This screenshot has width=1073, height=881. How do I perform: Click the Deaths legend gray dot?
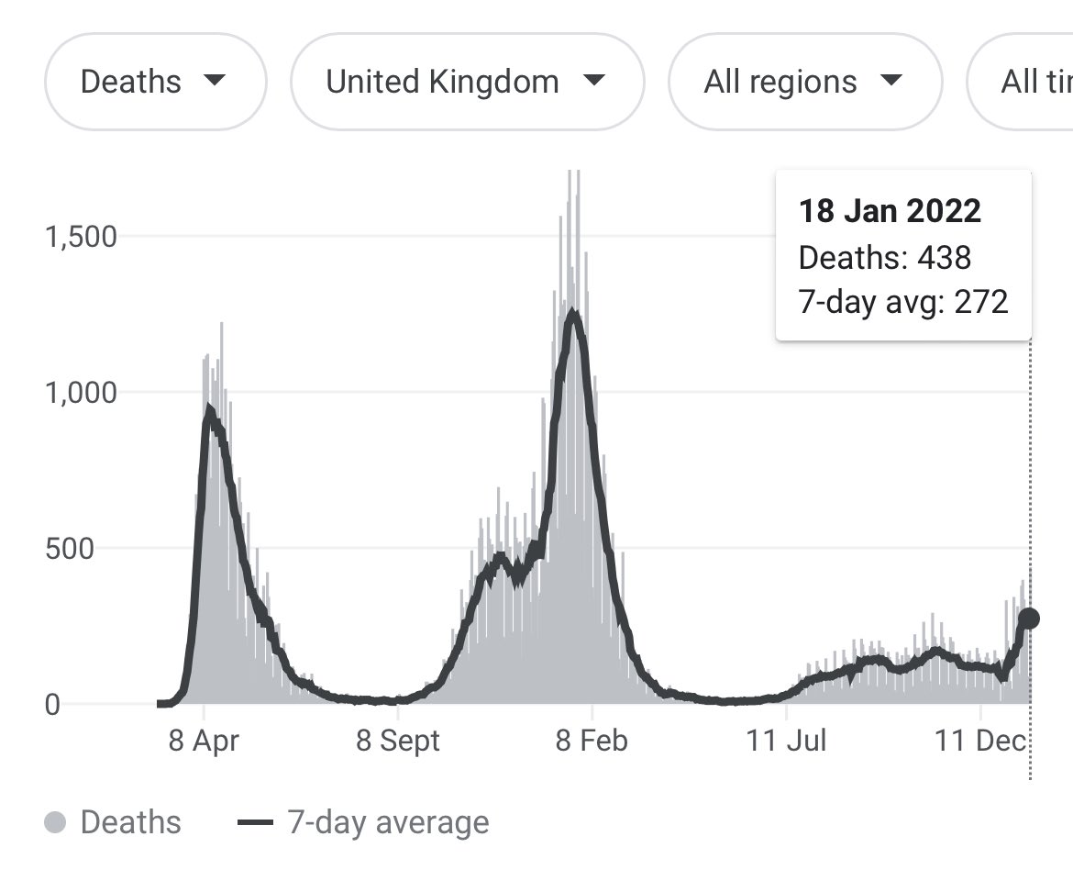click(x=55, y=822)
